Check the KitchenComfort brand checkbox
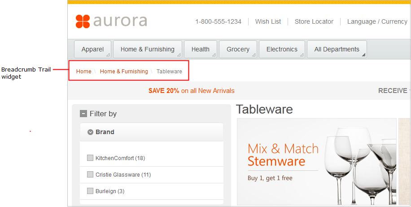The height and width of the screenshot is (207, 411). [90, 158]
